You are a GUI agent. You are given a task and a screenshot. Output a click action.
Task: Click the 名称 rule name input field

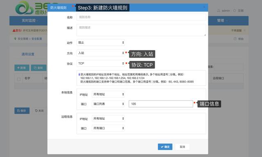click(141, 17)
